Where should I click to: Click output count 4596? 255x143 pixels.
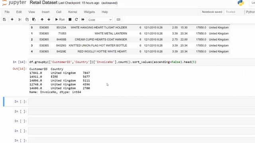point(86,85)
